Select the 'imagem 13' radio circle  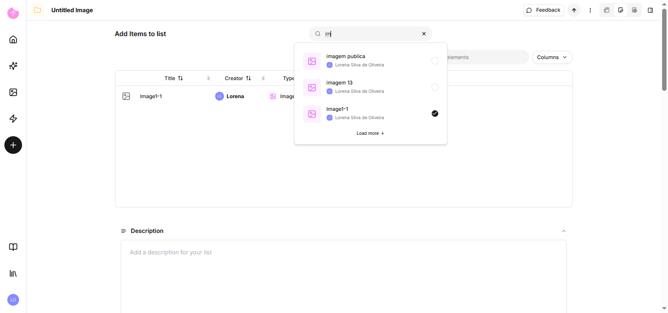435,87
